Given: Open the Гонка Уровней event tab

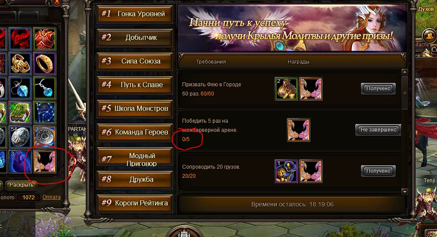Looking at the screenshot, I should 135,14.
